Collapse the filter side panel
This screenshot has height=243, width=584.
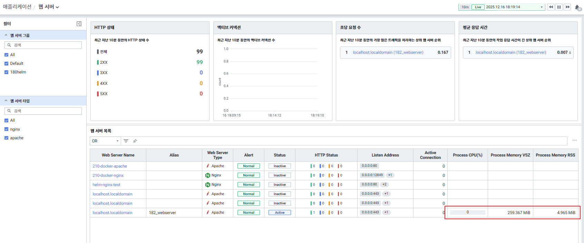click(x=79, y=24)
